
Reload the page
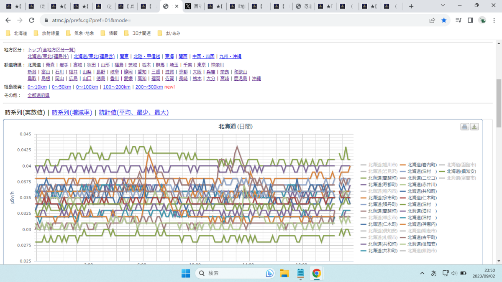point(31,20)
